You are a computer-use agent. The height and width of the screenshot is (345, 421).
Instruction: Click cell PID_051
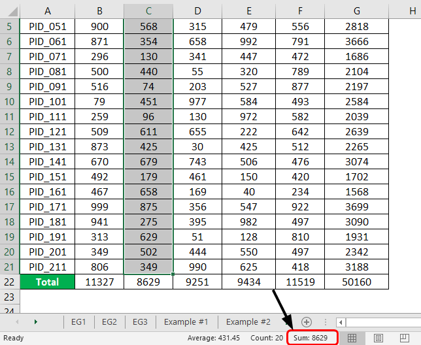48,27
